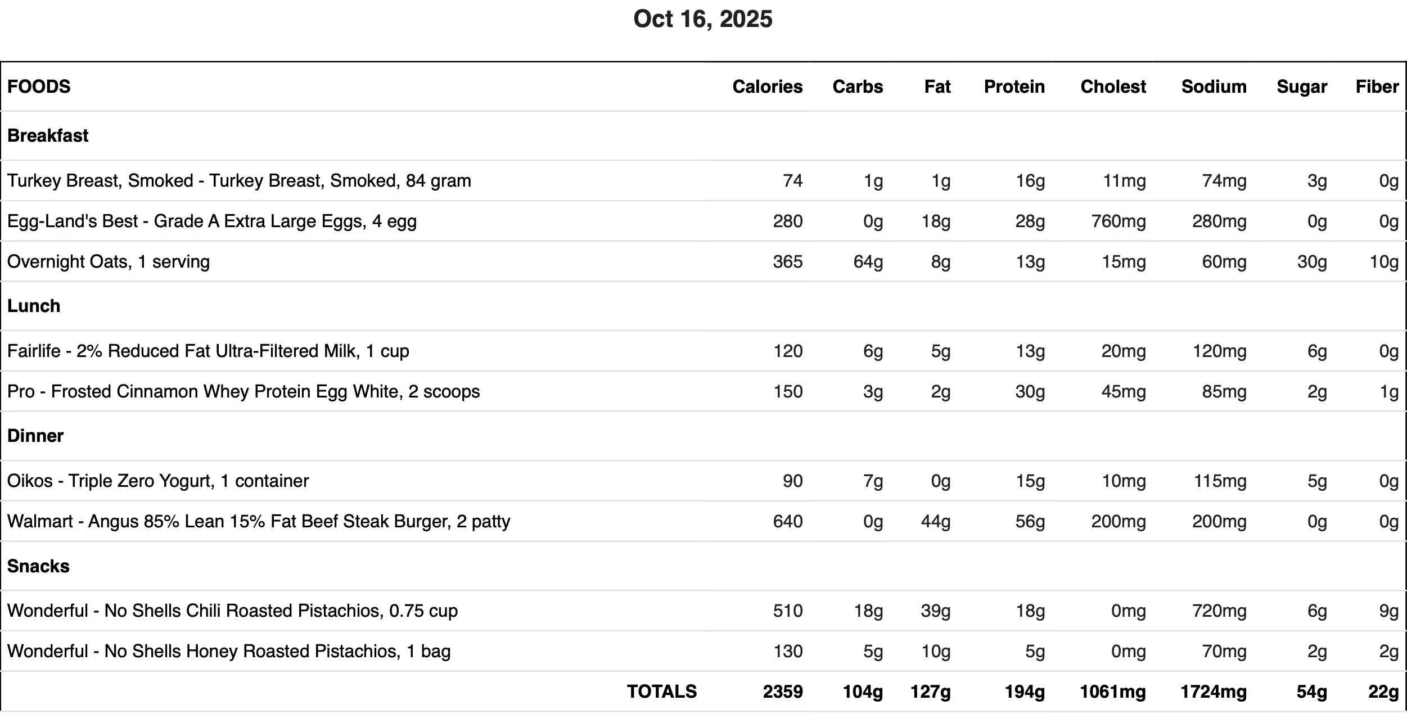
Task: Click the Protein column header
Action: (x=1014, y=87)
